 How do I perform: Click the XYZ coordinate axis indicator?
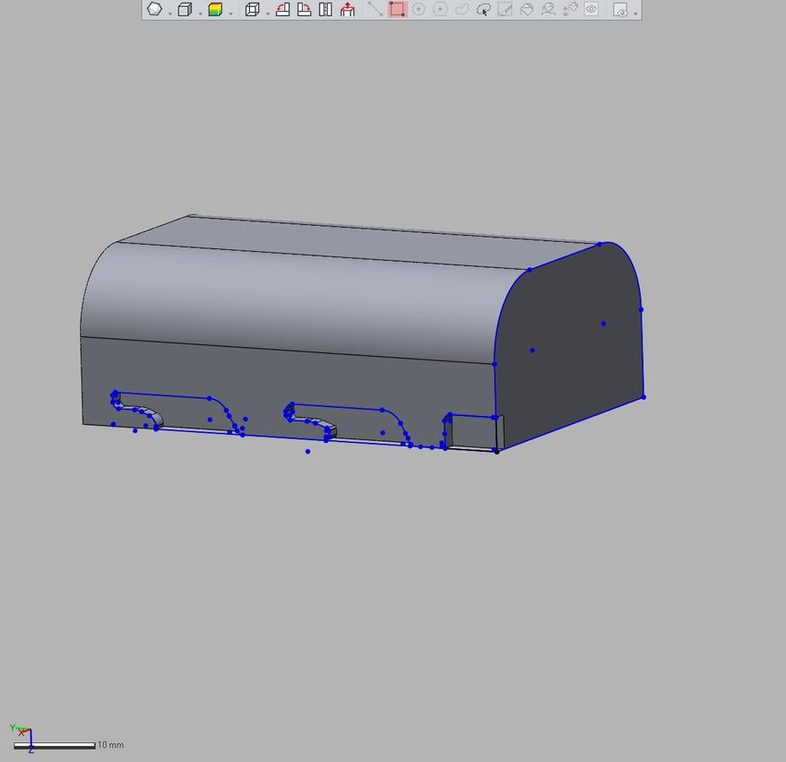coord(21,738)
